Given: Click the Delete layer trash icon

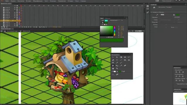Looking at the screenshot, I should (x=7, y=27).
